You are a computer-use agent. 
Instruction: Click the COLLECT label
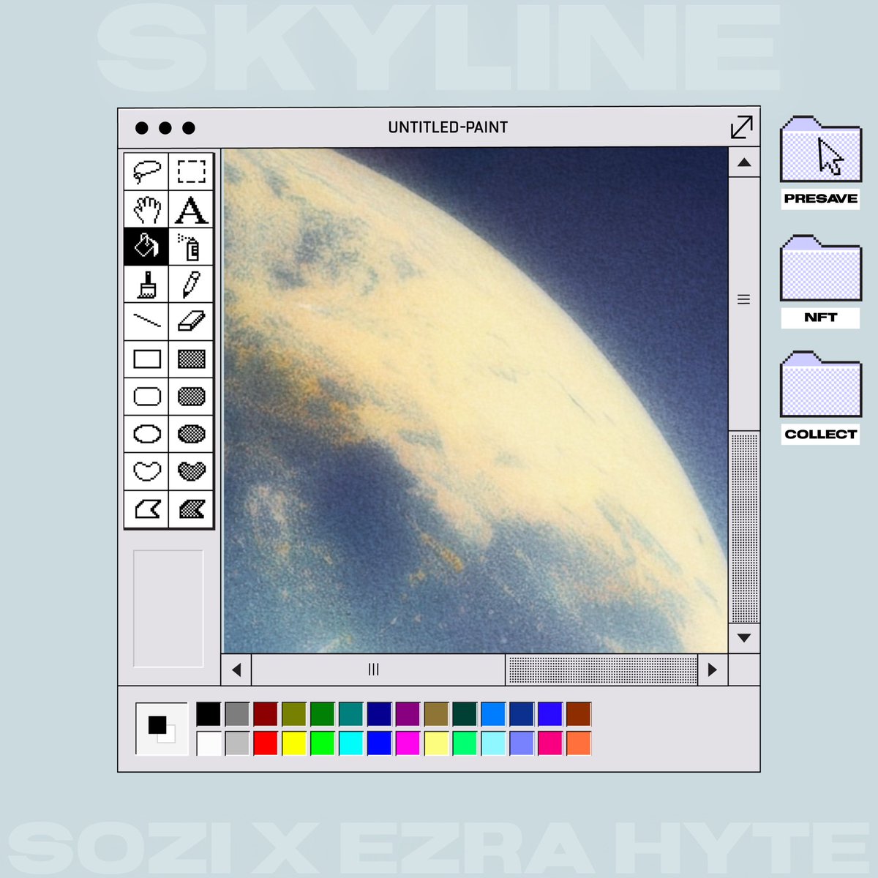820,434
